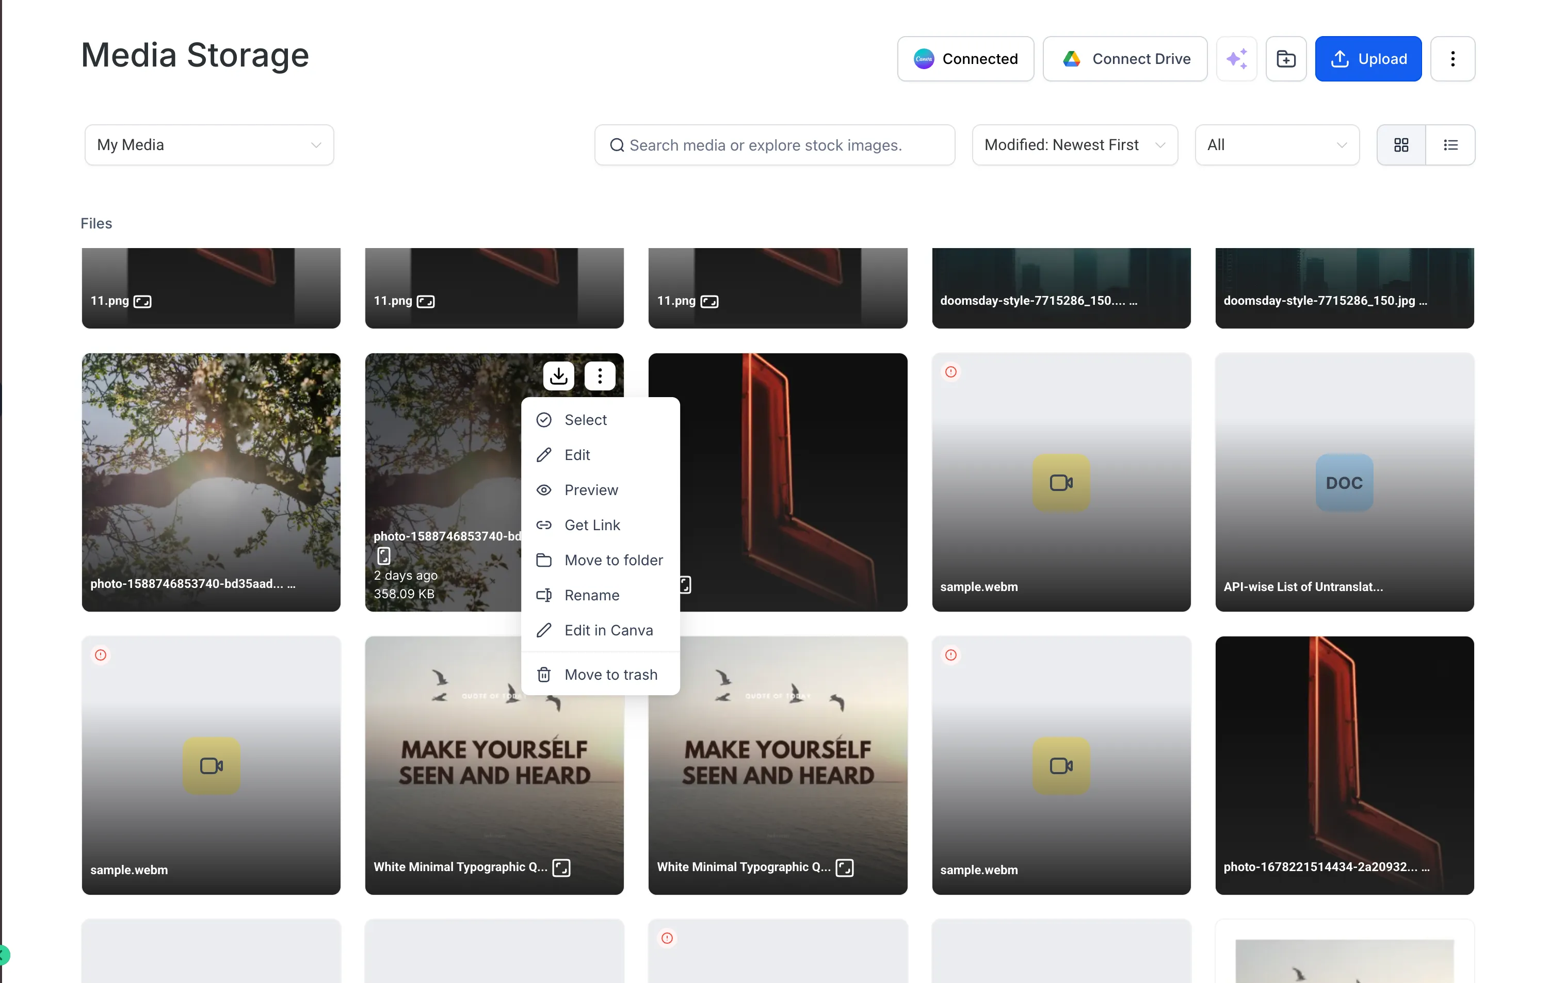Click the search magnifier icon

click(x=616, y=144)
